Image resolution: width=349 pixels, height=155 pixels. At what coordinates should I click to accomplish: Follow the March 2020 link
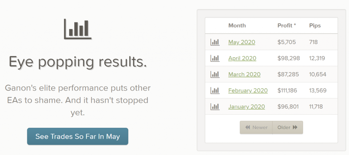click(x=244, y=74)
